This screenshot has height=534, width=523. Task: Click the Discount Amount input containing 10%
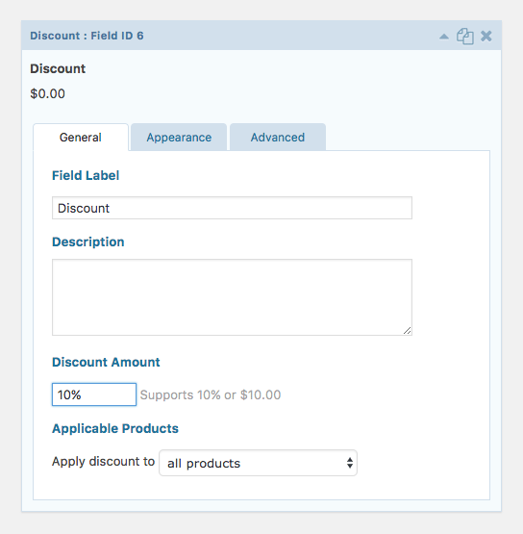94,394
